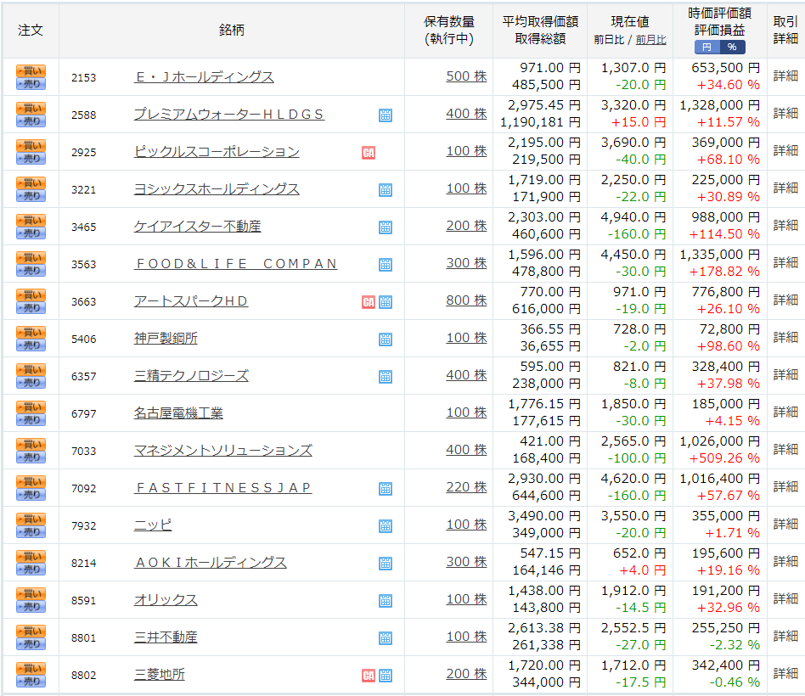The width and height of the screenshot is (805, 696).
Task: Open 詳細 for 三井不動産 row
Action: click(x=785, y=637)
